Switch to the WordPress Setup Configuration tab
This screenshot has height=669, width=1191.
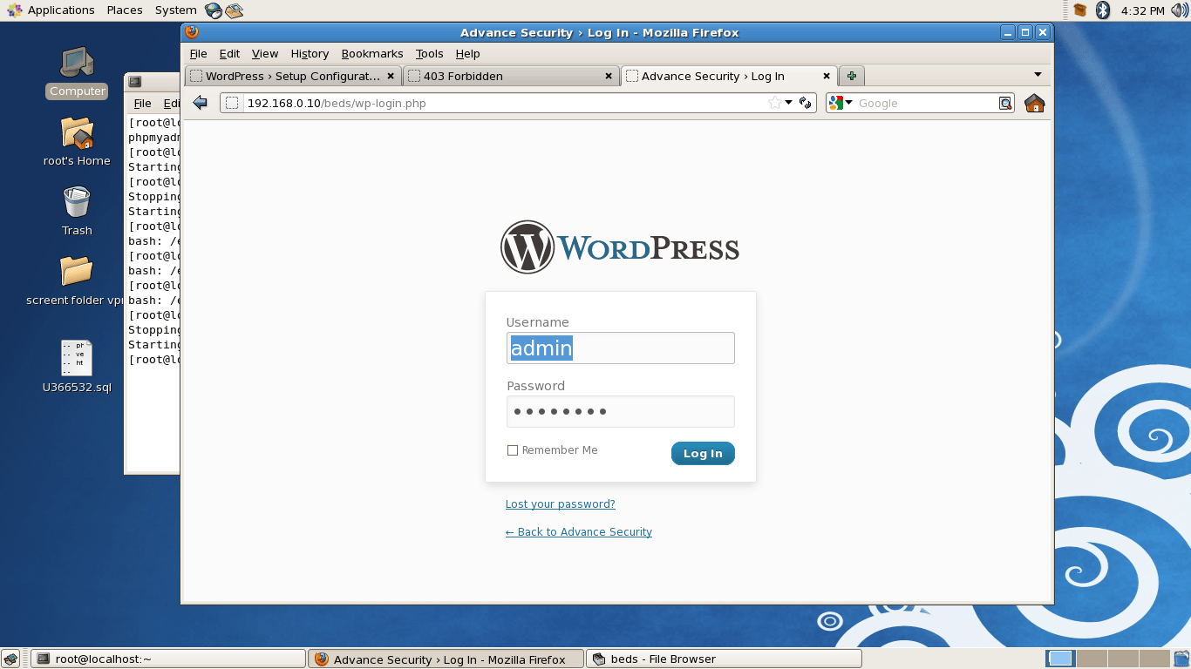click(x=293, y=76)
